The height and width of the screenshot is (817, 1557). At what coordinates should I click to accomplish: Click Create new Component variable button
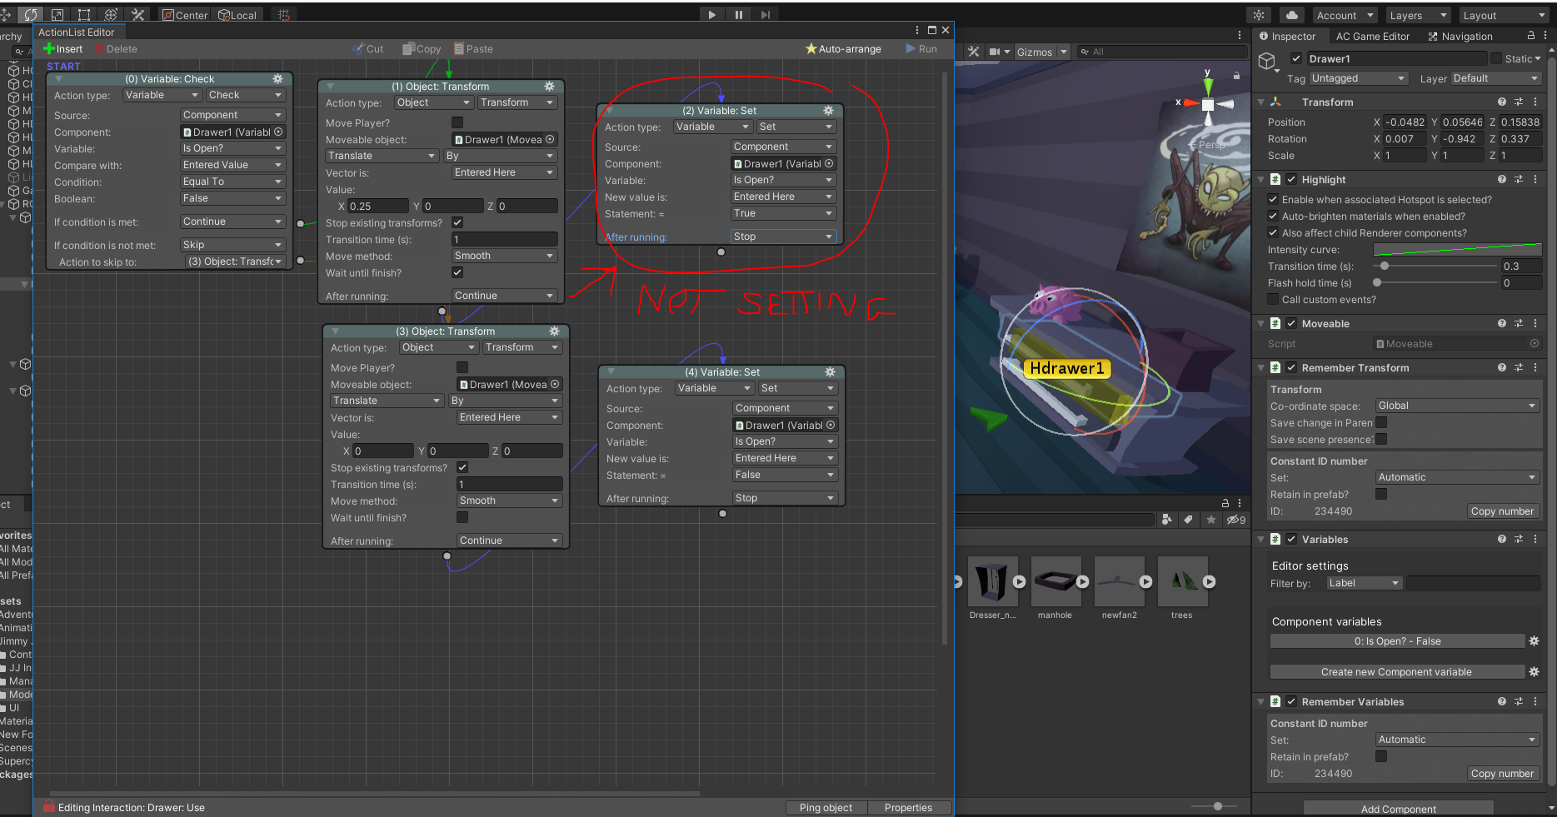(x=1396, y=672)
